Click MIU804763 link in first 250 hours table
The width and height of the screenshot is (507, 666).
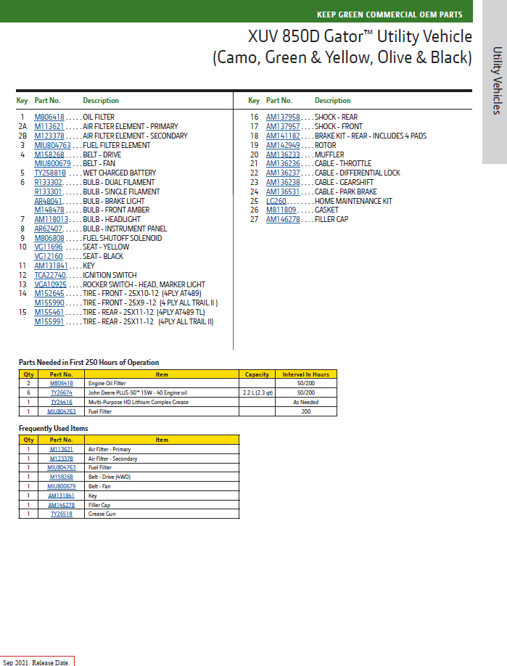(61, 411)
